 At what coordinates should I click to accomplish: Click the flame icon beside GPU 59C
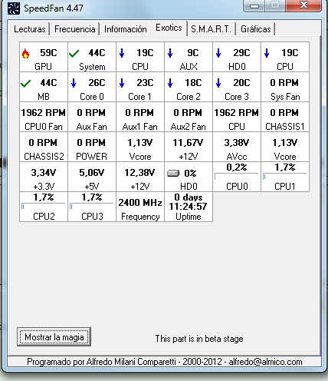tap(25, 54)
